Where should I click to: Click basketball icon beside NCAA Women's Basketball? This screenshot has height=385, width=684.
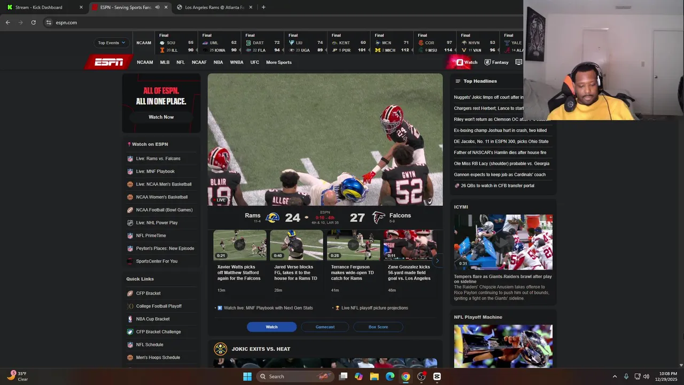point(130,197)
